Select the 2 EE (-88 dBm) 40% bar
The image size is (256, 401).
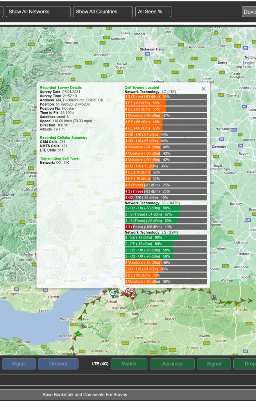tap(166, 275)
